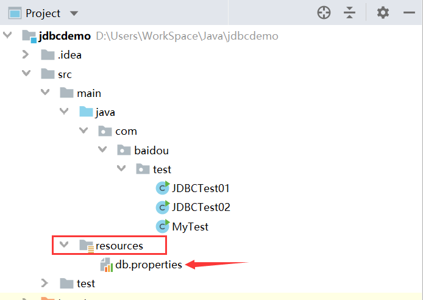The width and height of the screenshot is (423, 300).
Task: Click the baidou package icon
Action: [x=124, y=150]
